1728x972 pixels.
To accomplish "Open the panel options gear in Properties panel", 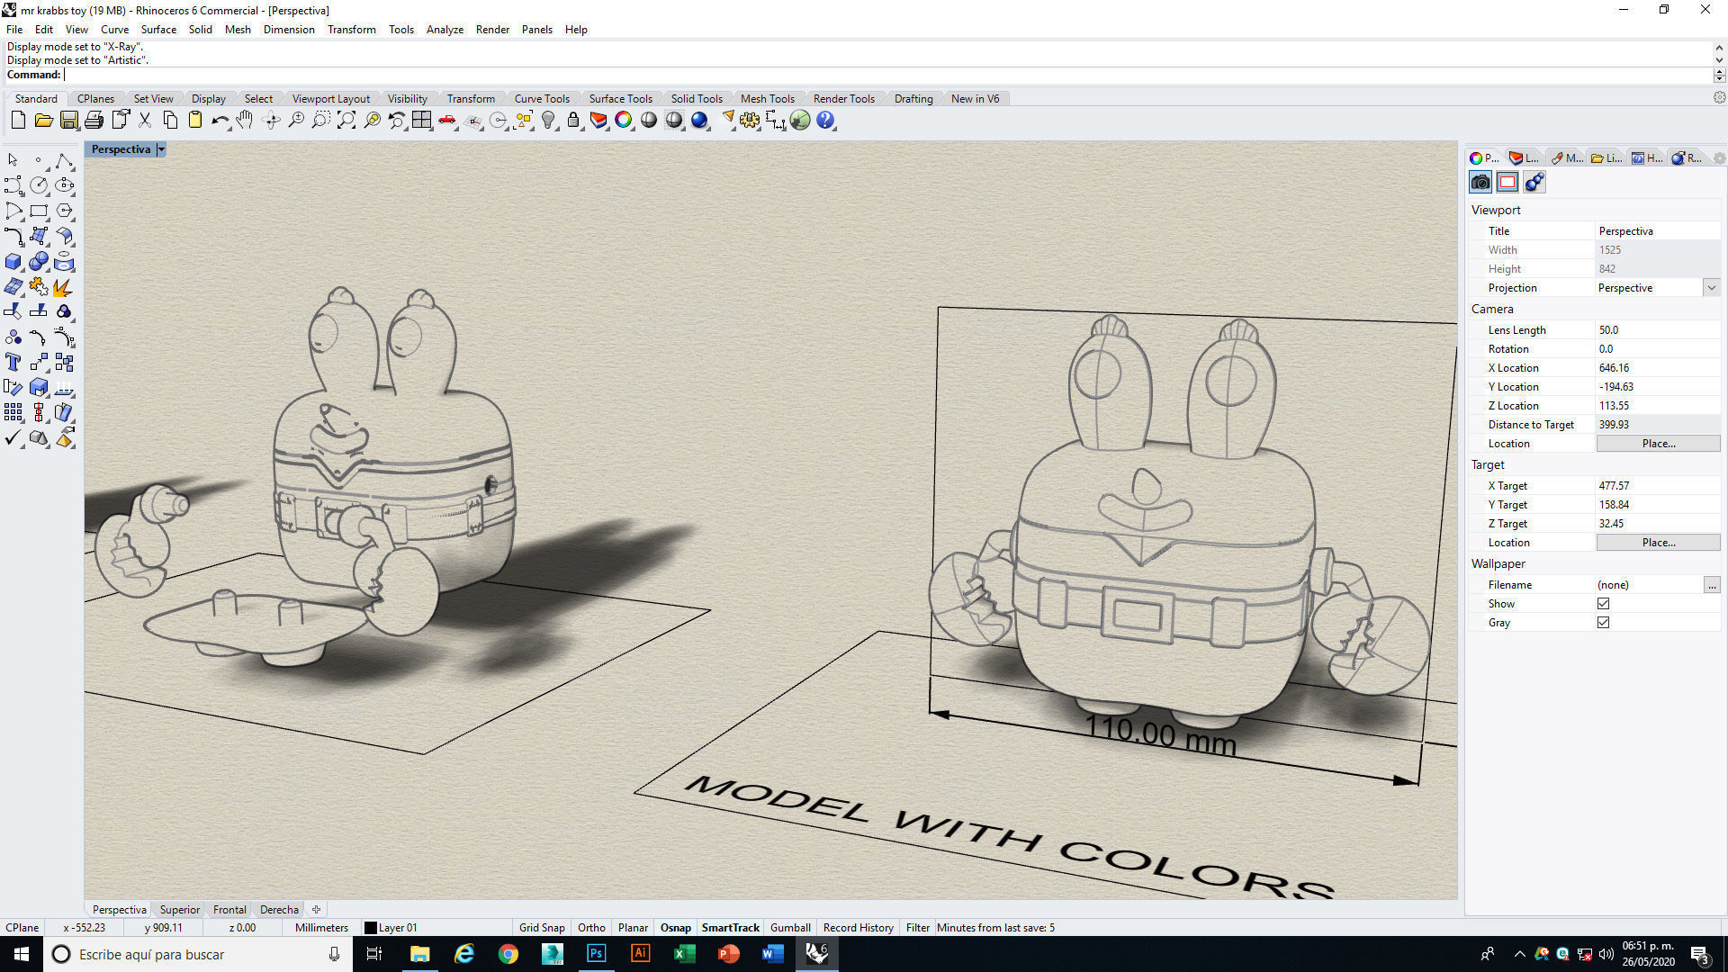I will point(1719,158).
